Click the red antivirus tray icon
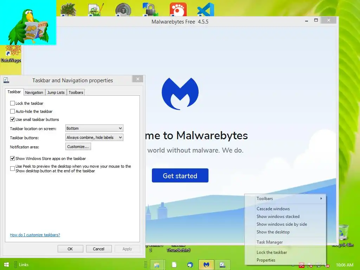This screenshot has width=360, height=270. 301,265
